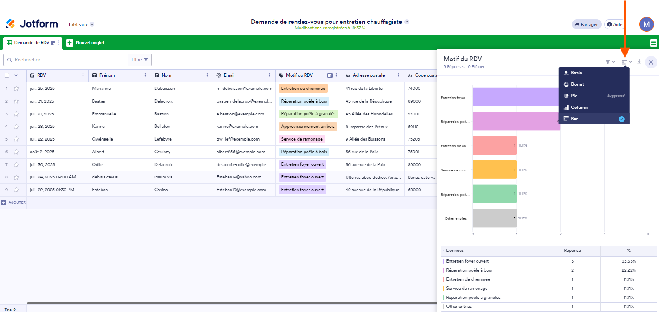
Task: Click the chart type selector icon
Action: [x=626, y=62]
